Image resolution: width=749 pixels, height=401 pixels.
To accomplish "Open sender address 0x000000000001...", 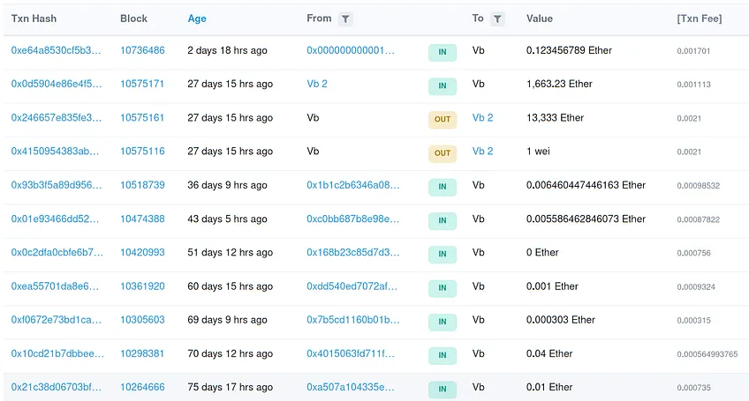I will click(x=351, y=50).
